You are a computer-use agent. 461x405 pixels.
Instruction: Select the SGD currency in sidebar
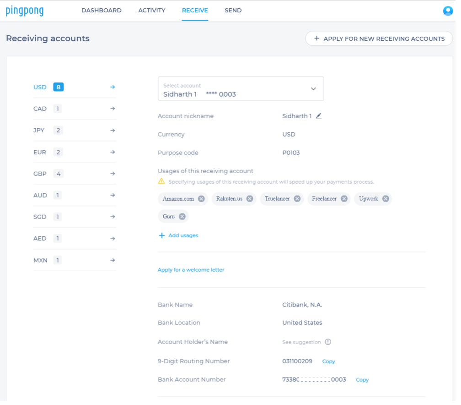point(75,217)
